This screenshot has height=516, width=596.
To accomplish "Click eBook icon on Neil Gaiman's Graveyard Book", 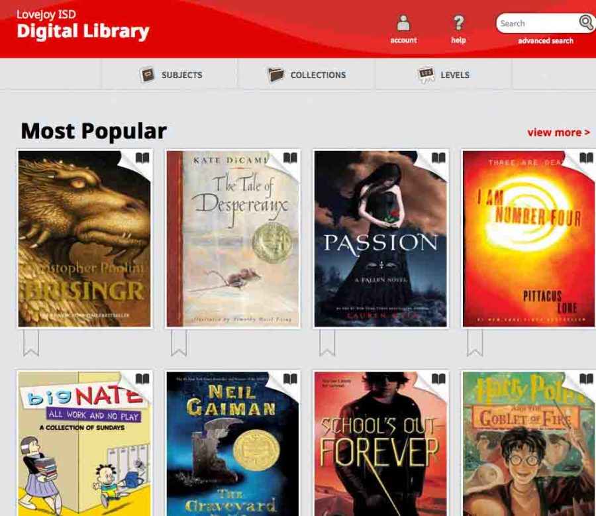I will (x=291, y=379).
